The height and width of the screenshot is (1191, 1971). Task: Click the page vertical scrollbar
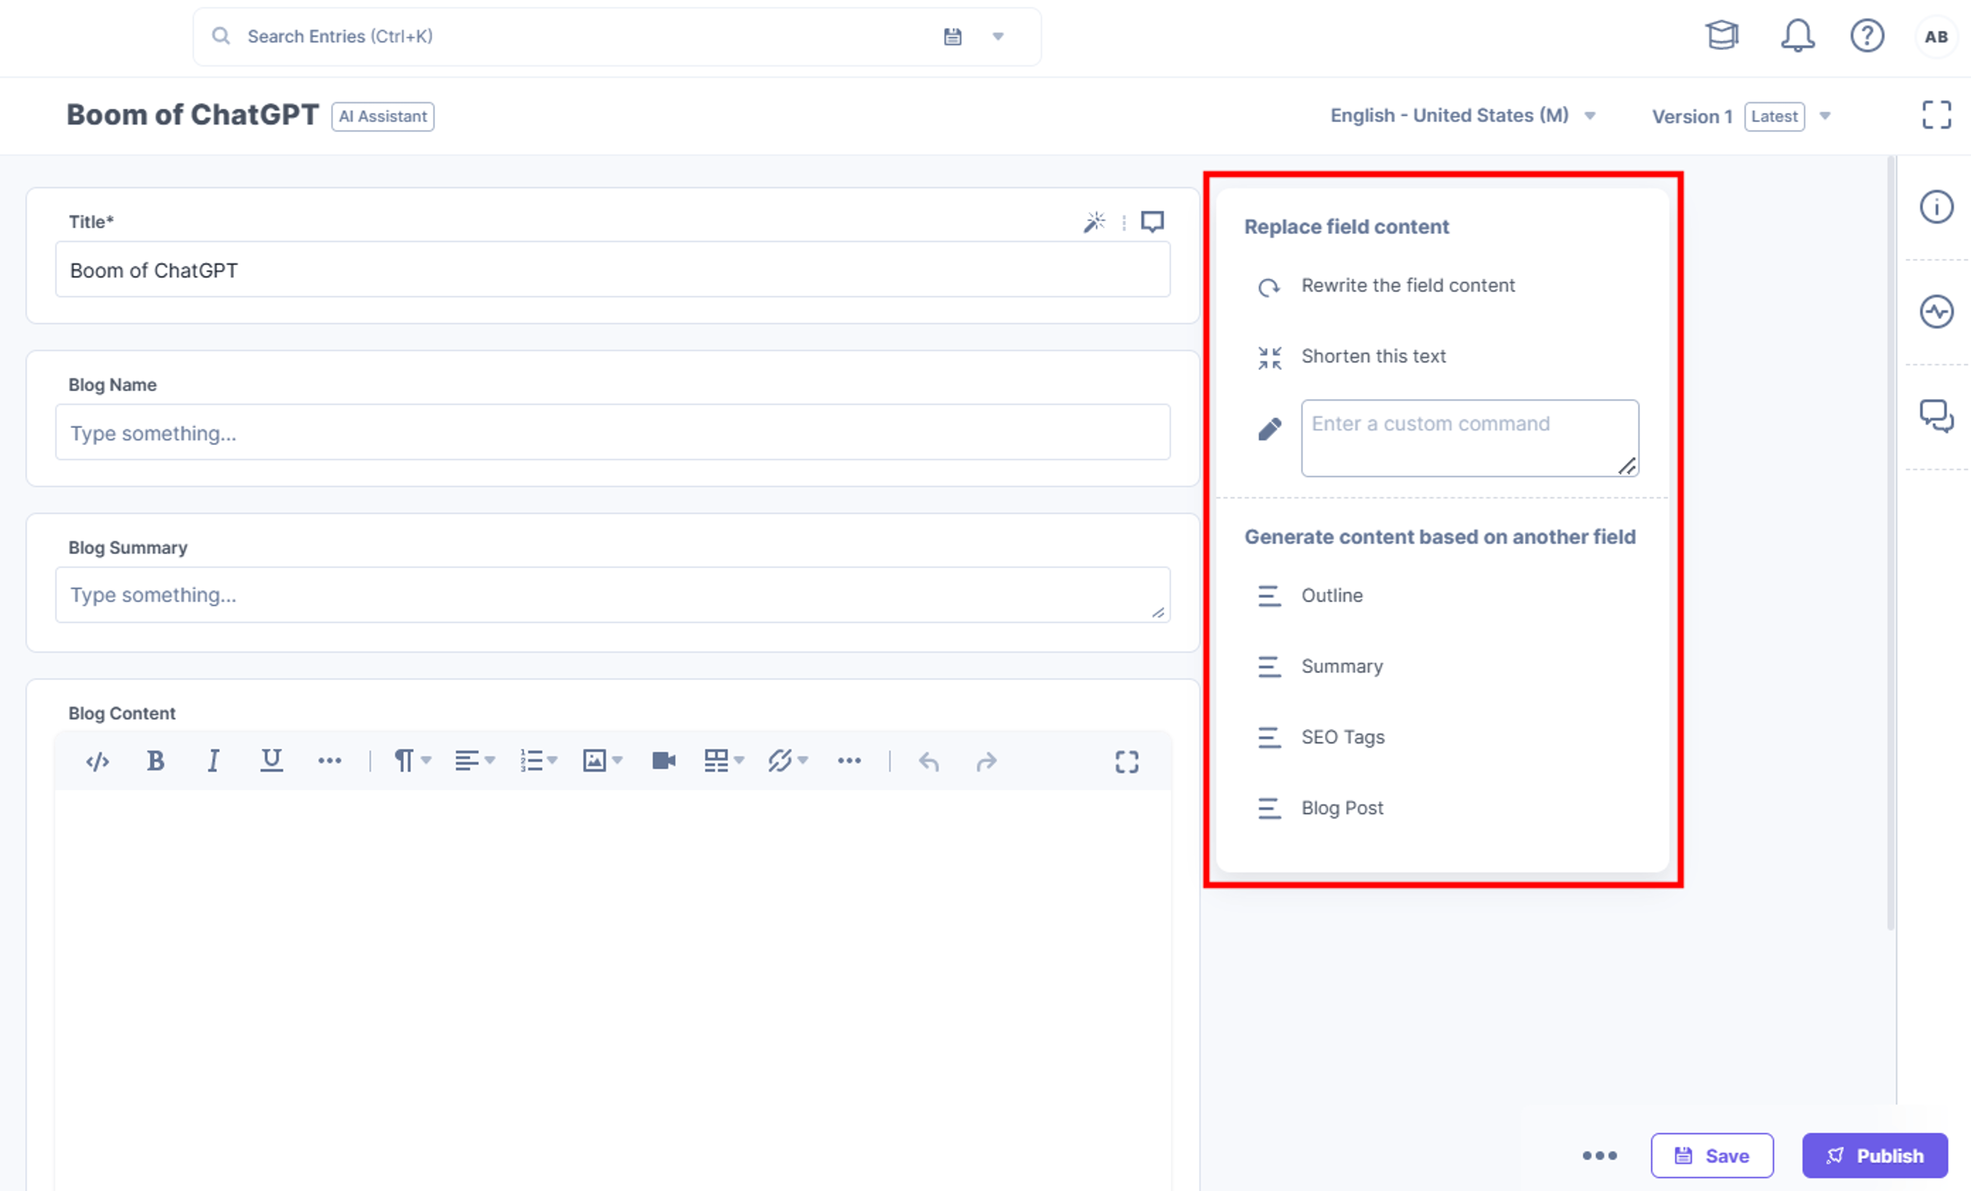click(x=1891, y=544)
